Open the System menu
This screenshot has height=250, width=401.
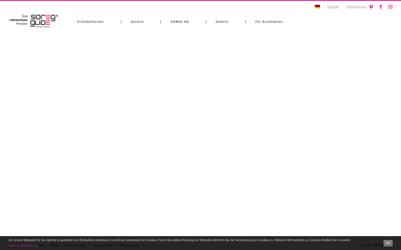[x=137, y=22]
